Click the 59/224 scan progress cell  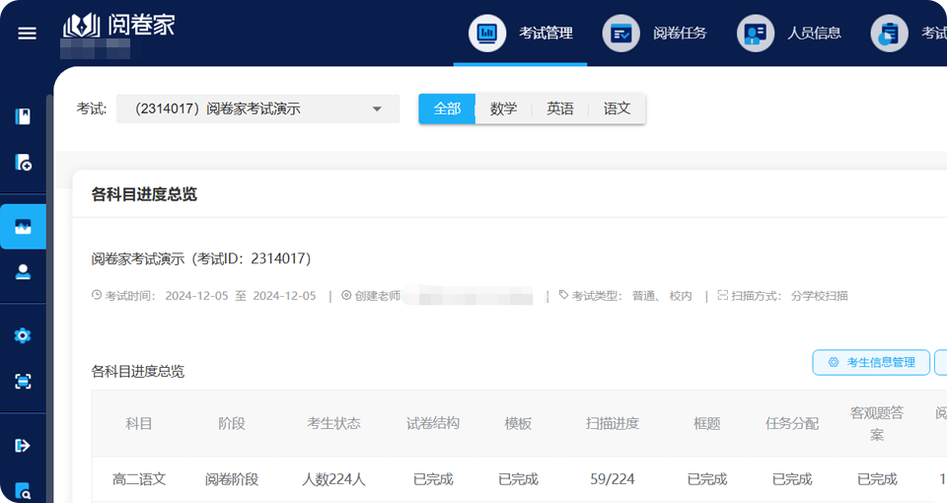pos(612,479)
